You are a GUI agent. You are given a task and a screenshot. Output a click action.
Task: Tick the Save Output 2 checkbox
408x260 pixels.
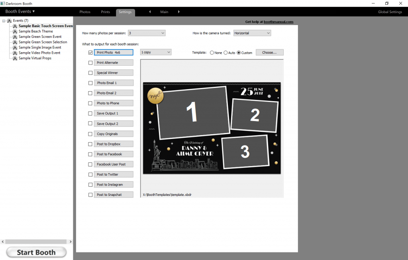[90, 123]
